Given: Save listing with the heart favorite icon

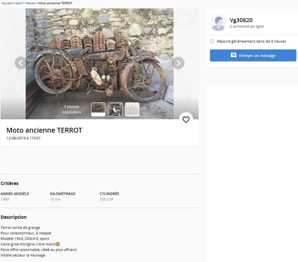Looking at the screenshot, I should 186,120.
